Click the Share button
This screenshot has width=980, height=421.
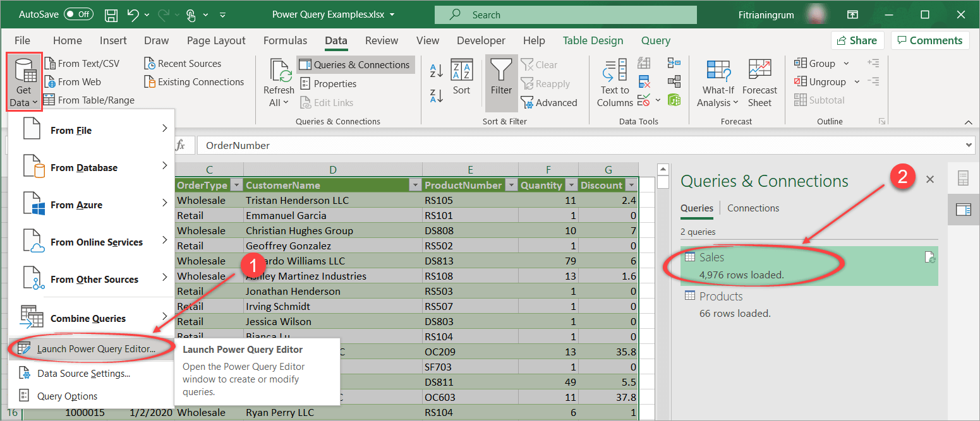857,40
